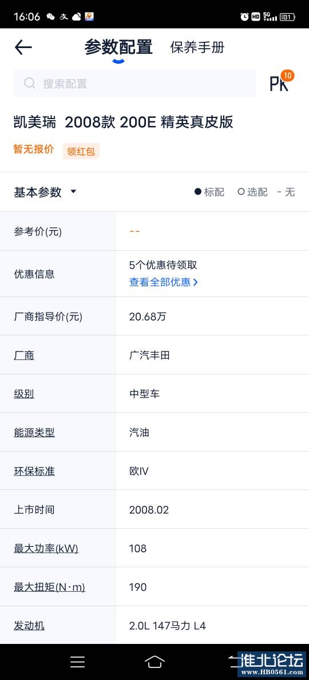309x680 pixels.
Task: Open chevron next to 查看全部优惠
Action: 196,282
